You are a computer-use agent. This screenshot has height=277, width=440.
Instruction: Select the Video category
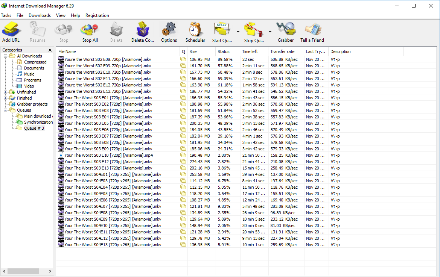[x=29, y=86]
